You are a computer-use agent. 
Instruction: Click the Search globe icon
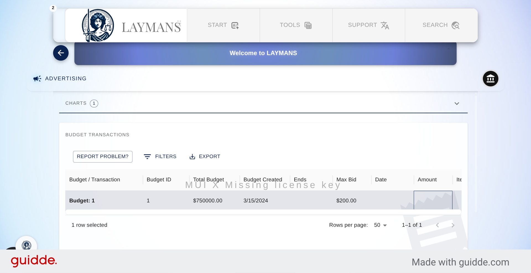(455, 25)
